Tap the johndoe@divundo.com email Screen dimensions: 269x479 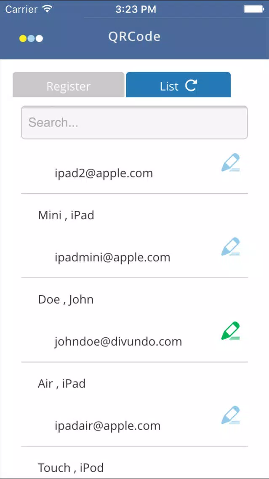click(x=118, y=341)
